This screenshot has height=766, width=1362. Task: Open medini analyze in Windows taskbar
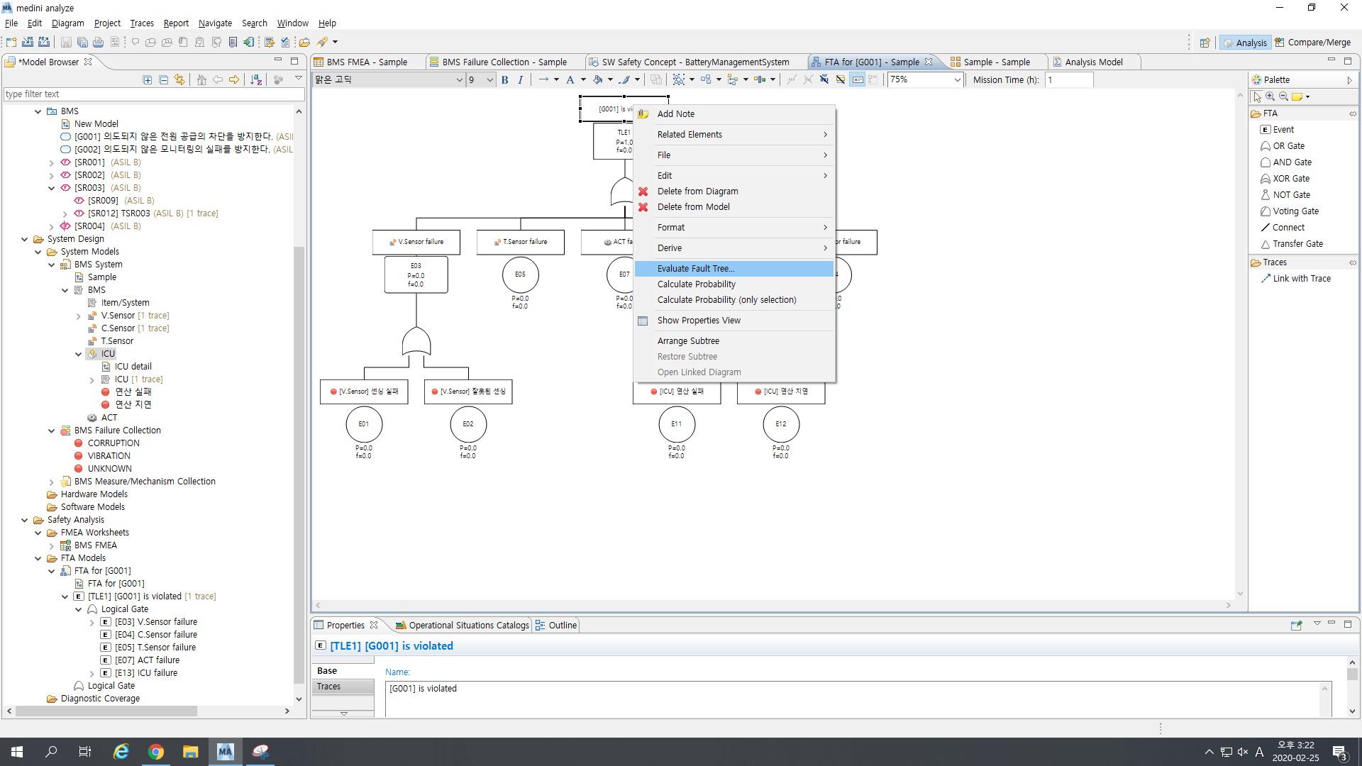click(225, 752)
